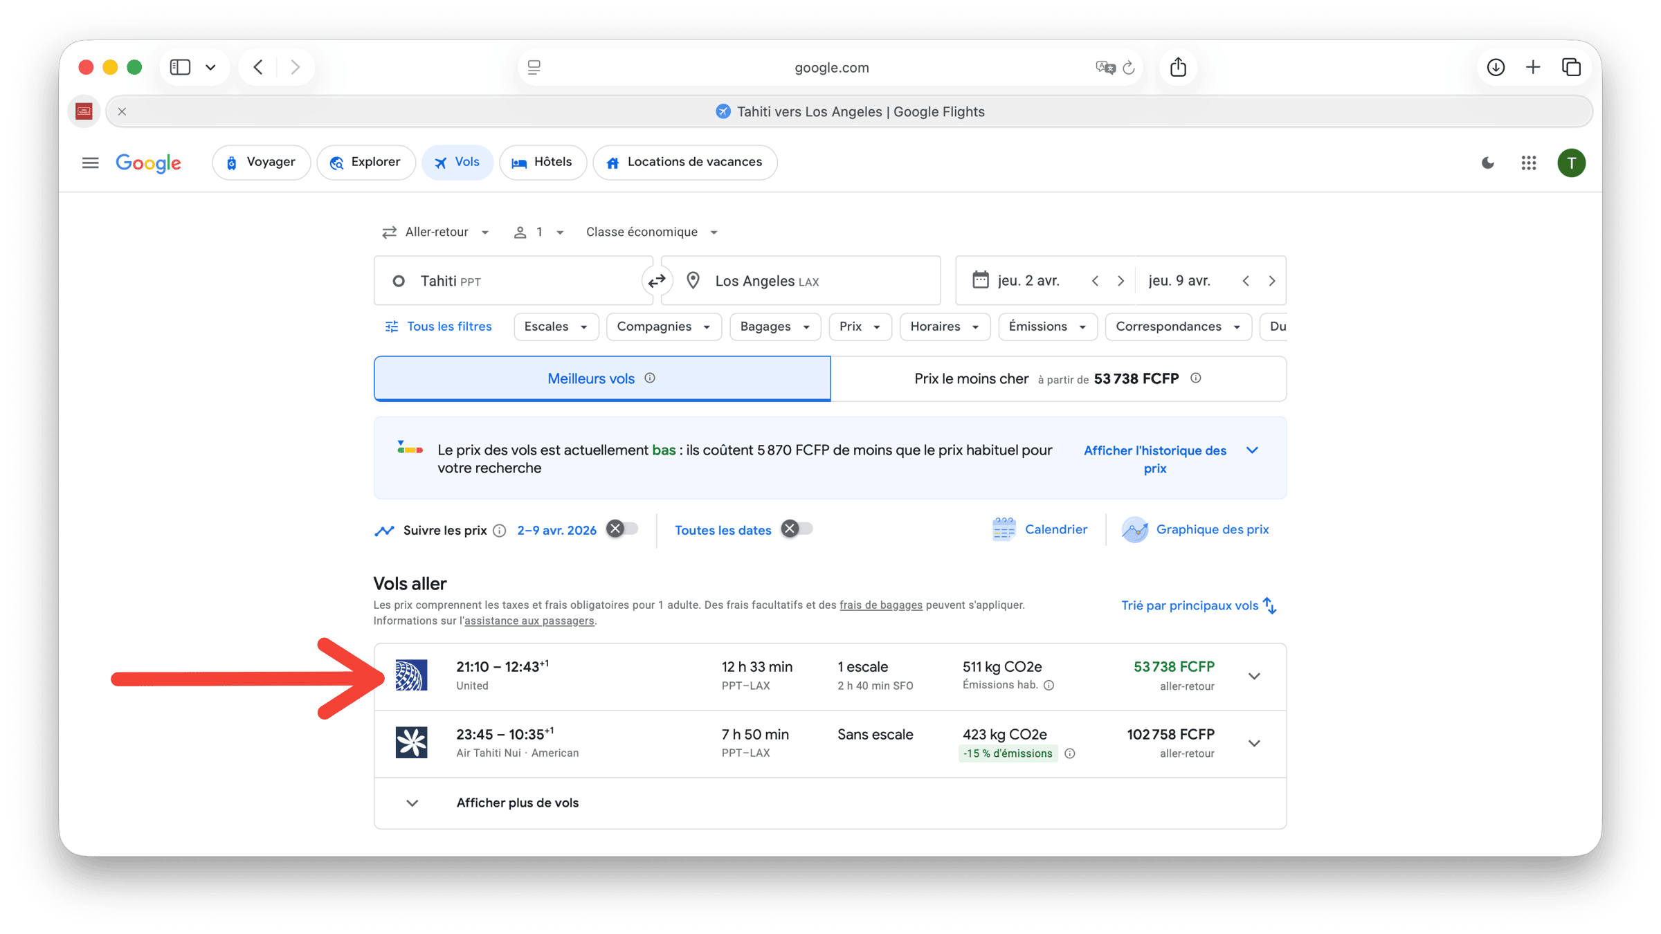Advance departure date to next day
This screenshot has height=934, width=1661.
[1120, 281]
